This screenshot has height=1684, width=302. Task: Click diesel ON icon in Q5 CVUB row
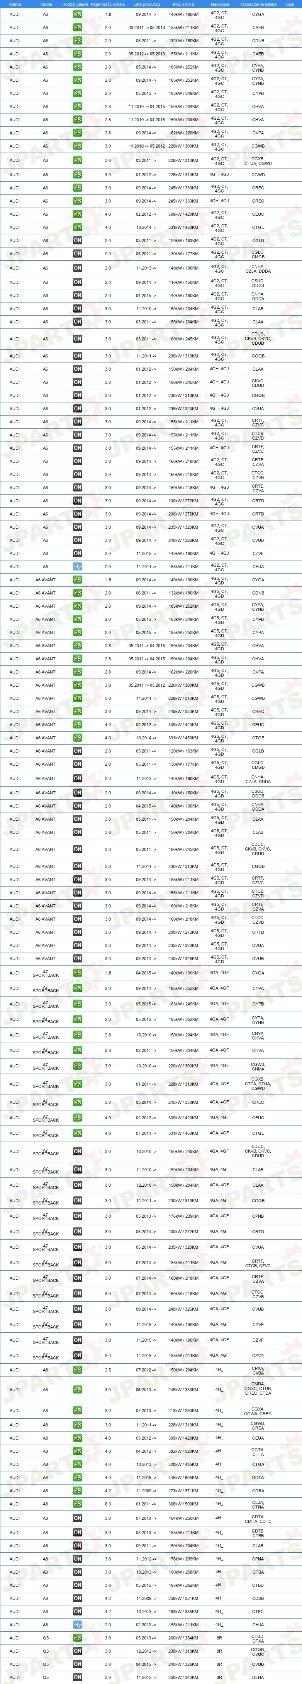point(78,1664)
